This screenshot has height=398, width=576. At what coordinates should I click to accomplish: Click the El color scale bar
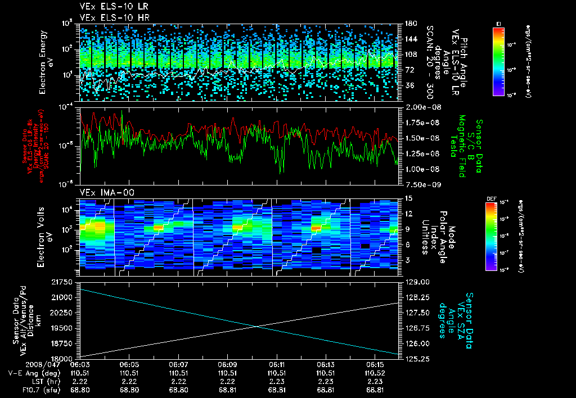[498, 61]
